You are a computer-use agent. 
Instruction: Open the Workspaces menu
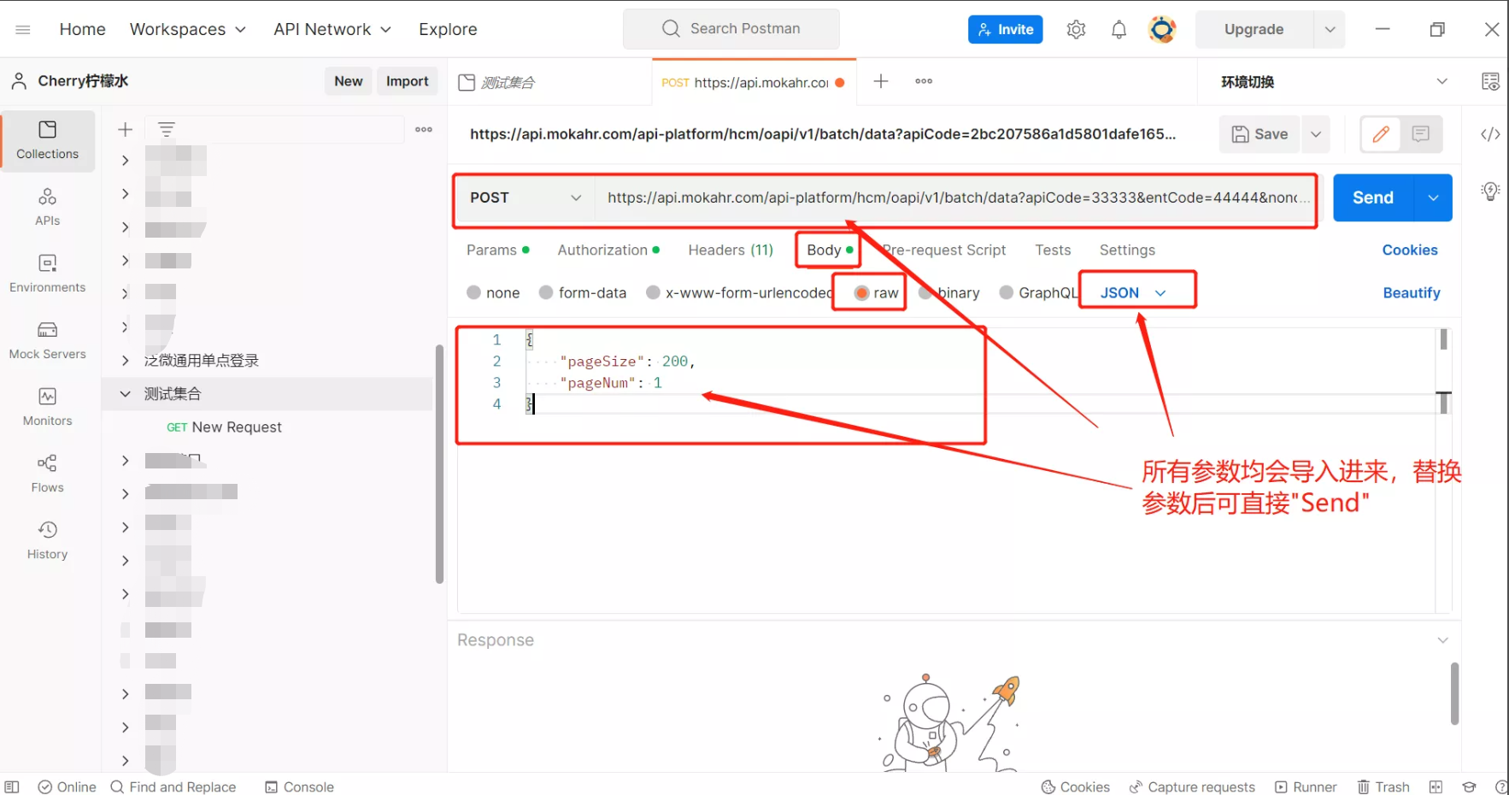188,29
